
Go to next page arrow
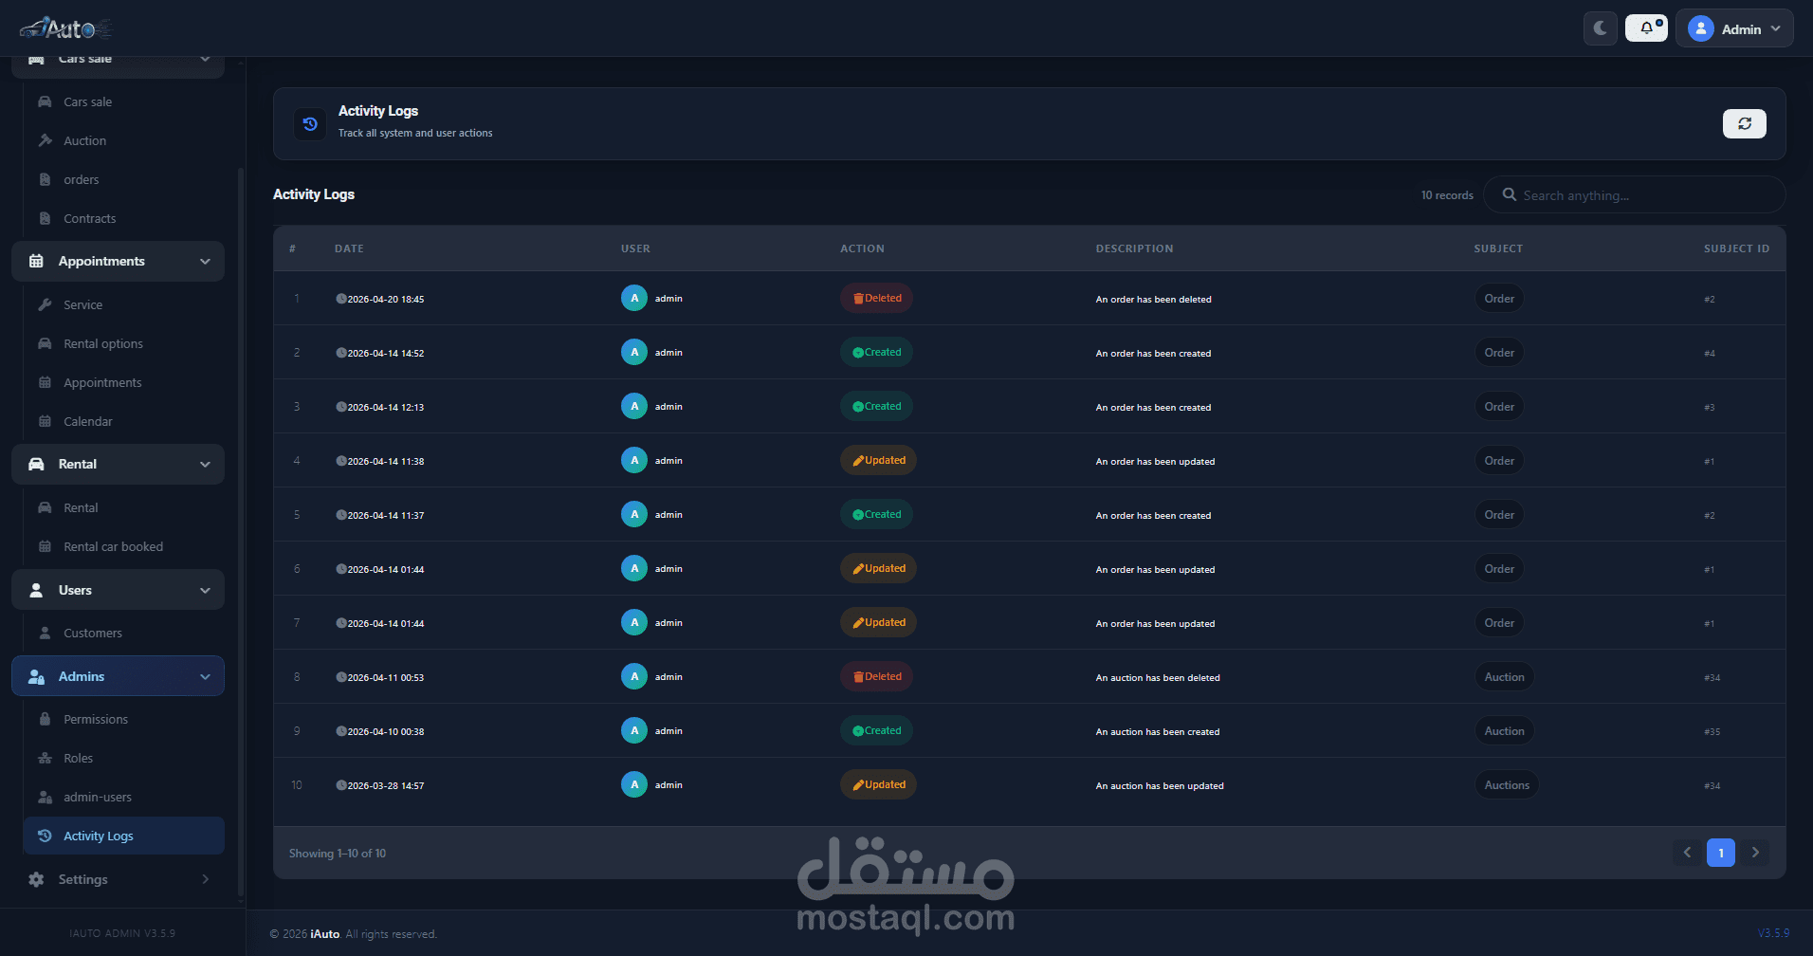pyautogui.click(x=1755, y=853)
